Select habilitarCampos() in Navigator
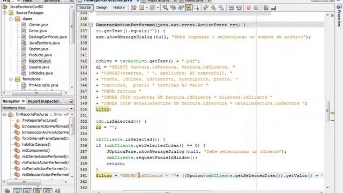Image resolution: width=343 pixels, height=193 pixels. 36,144
